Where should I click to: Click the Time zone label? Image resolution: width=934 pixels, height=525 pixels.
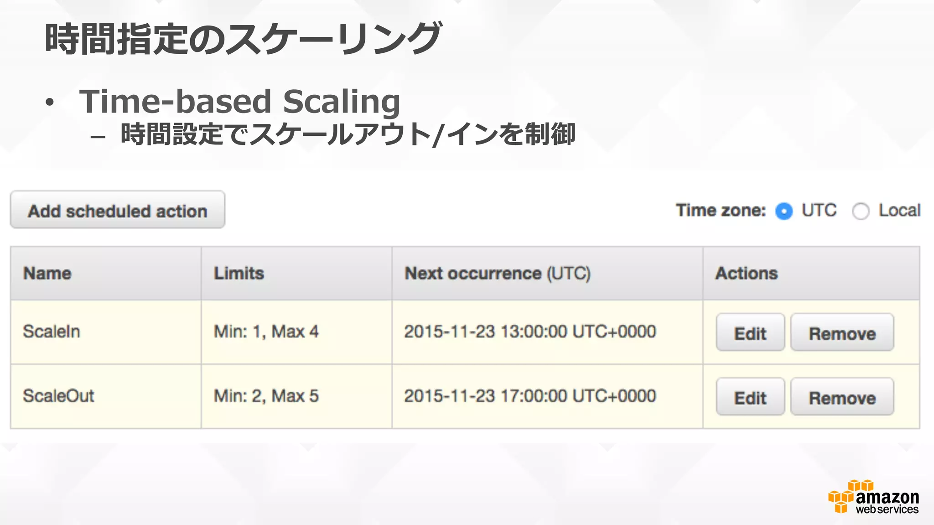pyautogui.click(x=721, y=211)
